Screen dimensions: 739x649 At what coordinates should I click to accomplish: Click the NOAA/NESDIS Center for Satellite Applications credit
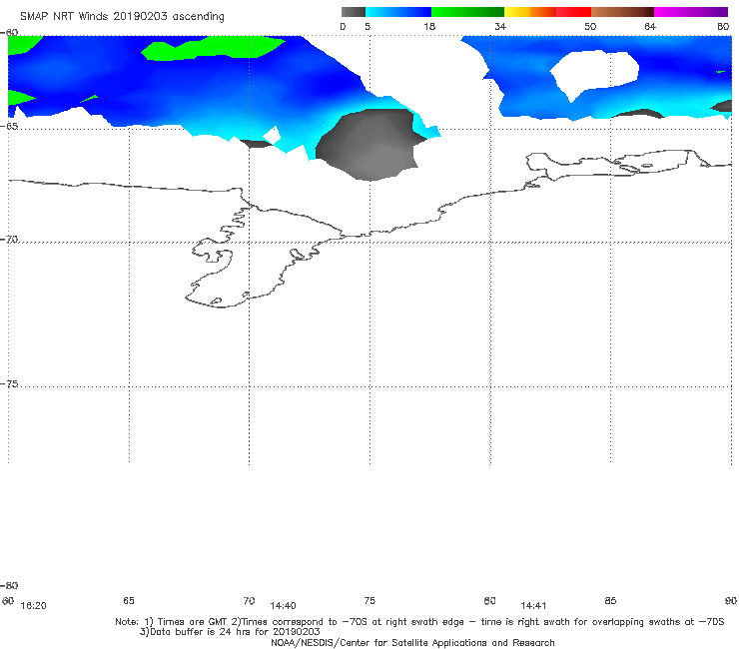412,642
